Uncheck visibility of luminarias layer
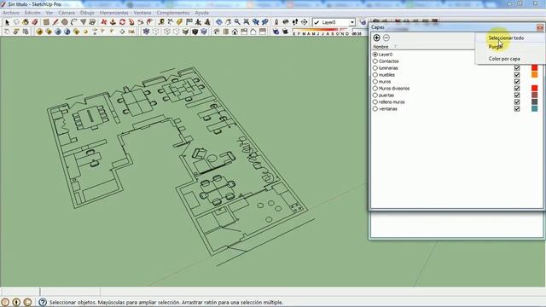Screen dimensions: 546x307 point(517,68)
